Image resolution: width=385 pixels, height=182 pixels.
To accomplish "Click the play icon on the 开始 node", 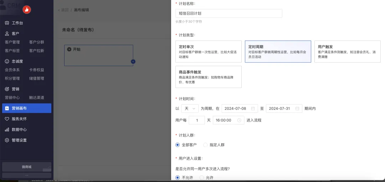I will [69, 49].
